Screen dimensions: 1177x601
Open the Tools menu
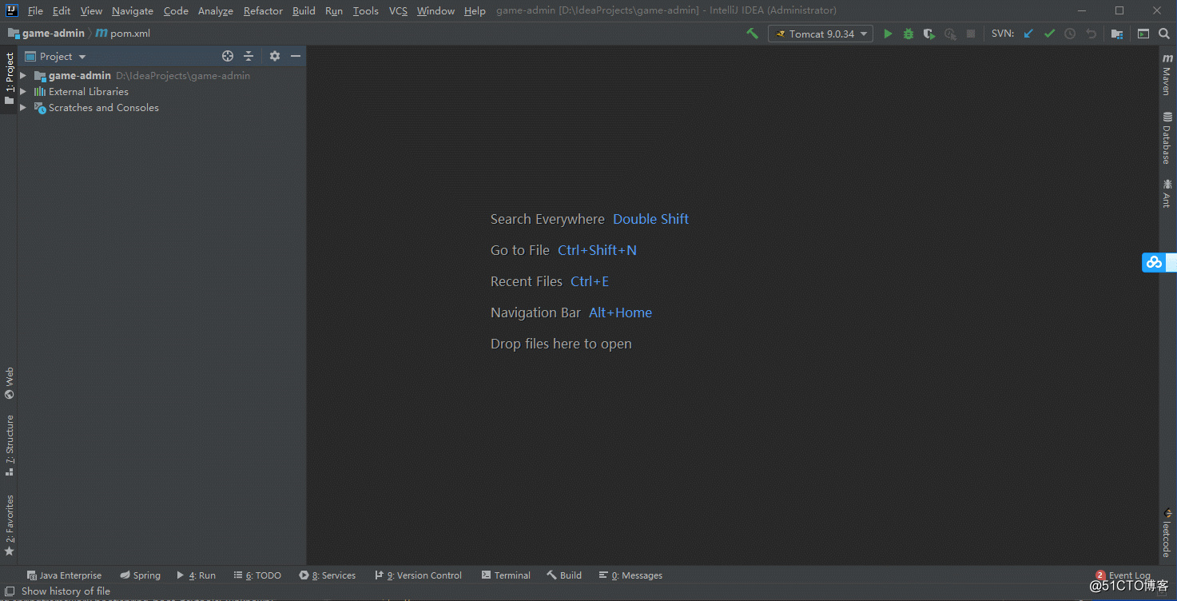[x=366, y=10]
